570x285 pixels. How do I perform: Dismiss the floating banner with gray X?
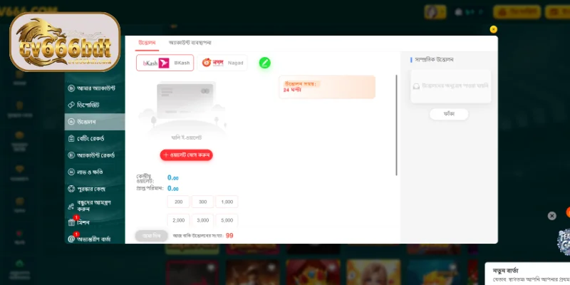tap(551, 216)
